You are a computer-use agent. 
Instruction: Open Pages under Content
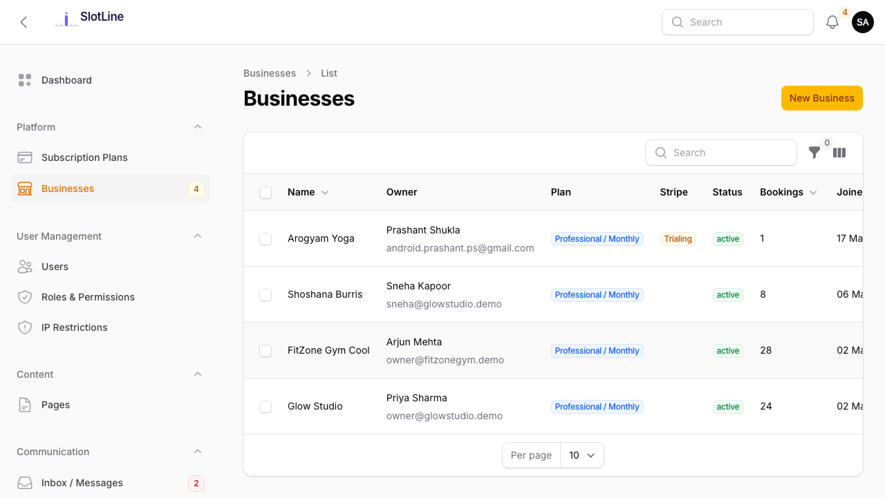tap(111, 405)
